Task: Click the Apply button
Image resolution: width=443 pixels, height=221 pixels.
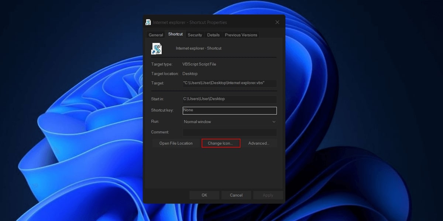Action: (x=268, y=195)
